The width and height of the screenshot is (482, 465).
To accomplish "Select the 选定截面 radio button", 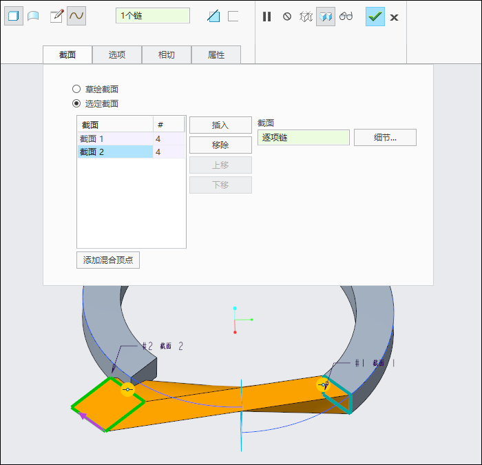I will [x=76, y=103].
